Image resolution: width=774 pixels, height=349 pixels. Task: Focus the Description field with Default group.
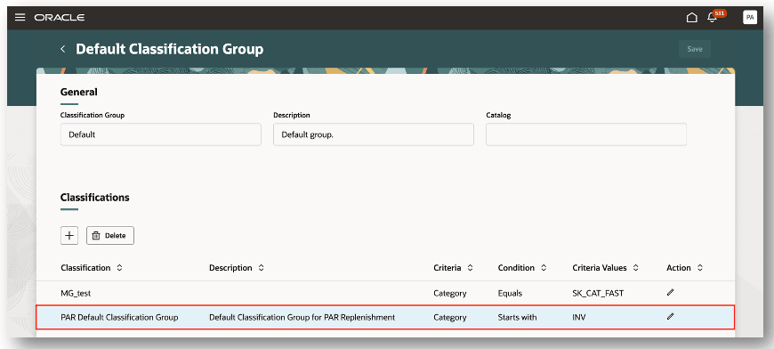(373, 134)
